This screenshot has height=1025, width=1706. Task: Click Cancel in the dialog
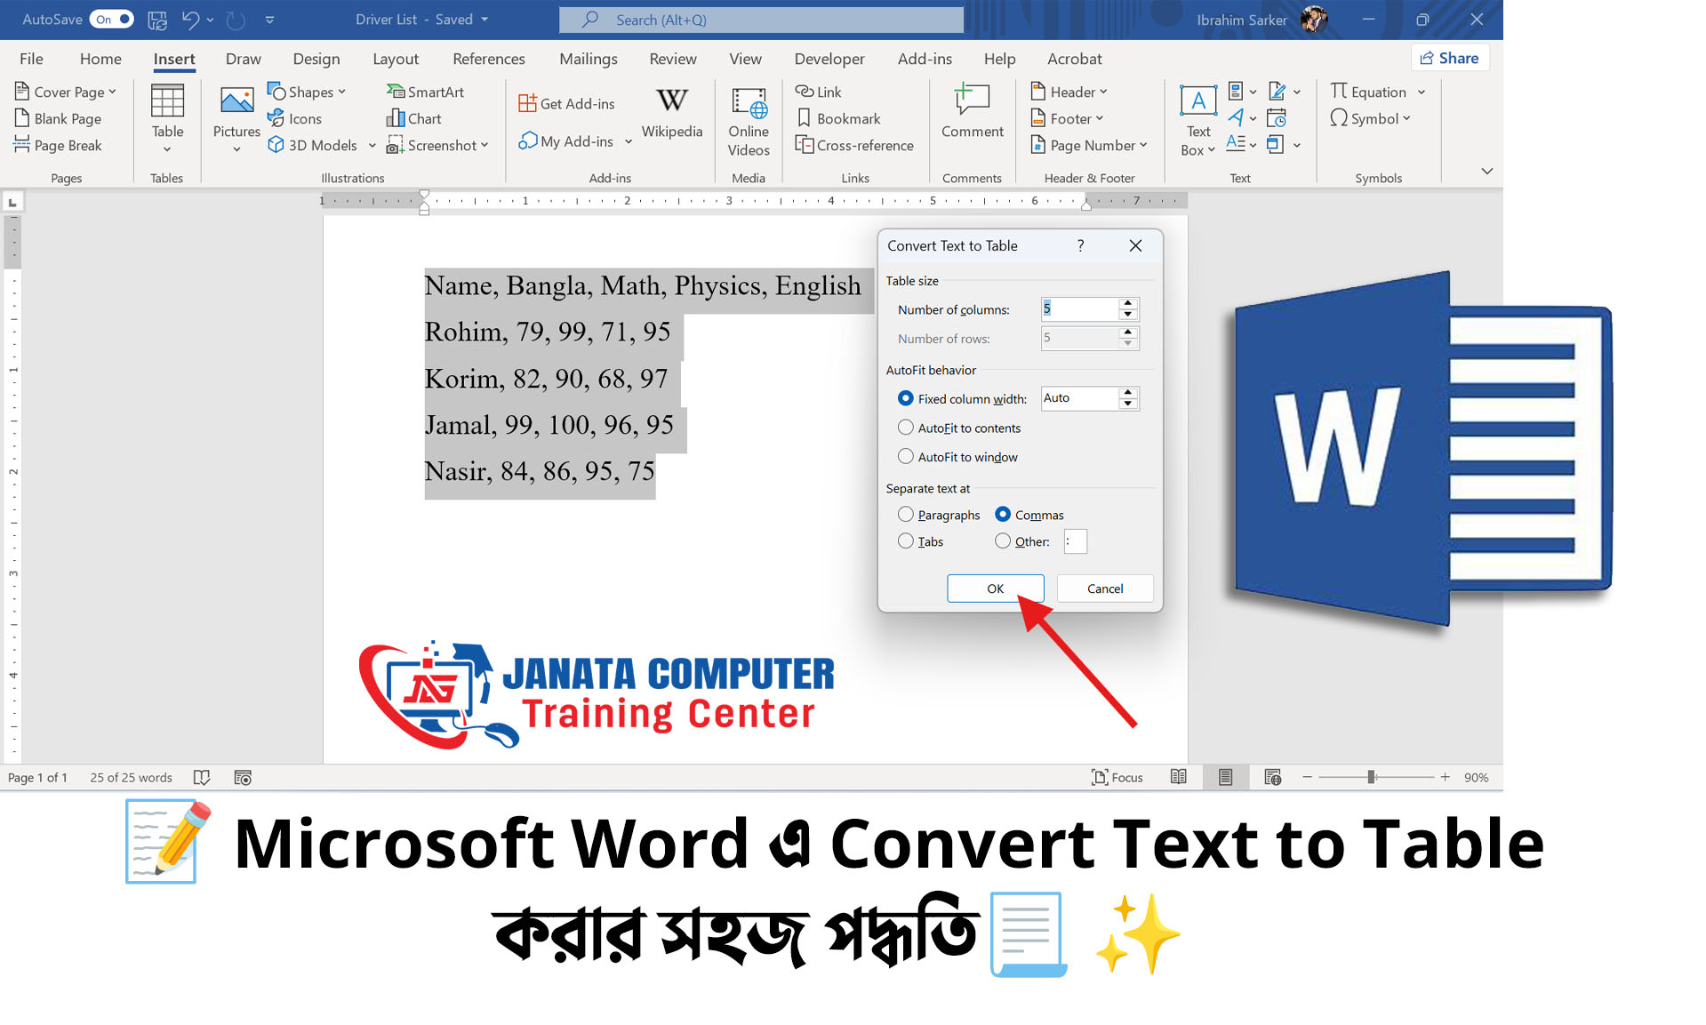coord(1104,589)
